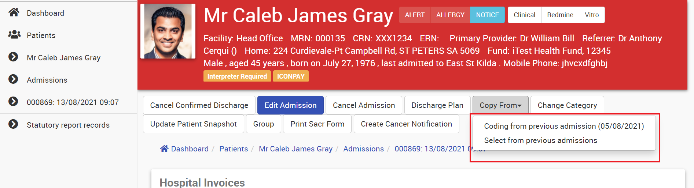Click the home icon in breadcrumb trail
This screenshot has height=188, width=694.
(x=164, y=148)
